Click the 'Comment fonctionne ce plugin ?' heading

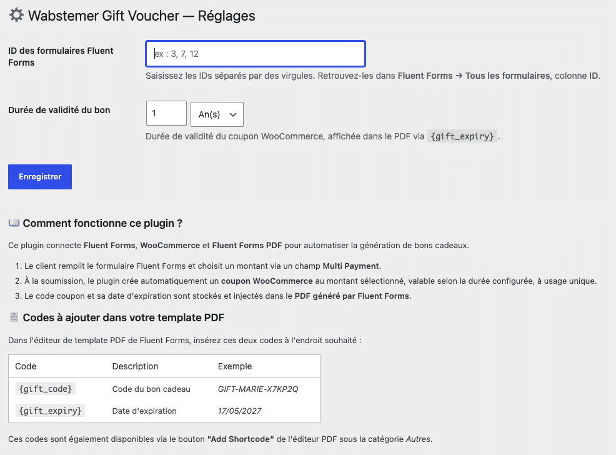click(x=102, y=223)
